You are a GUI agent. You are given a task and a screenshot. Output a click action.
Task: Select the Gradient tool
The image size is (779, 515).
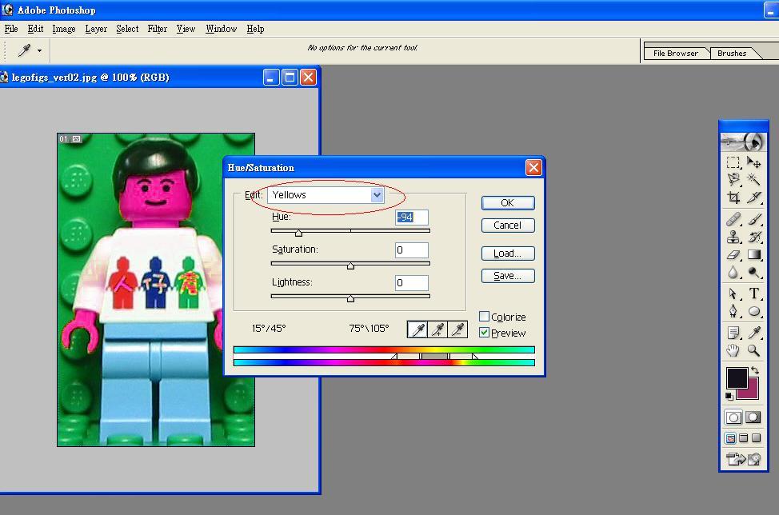(753, 255)
